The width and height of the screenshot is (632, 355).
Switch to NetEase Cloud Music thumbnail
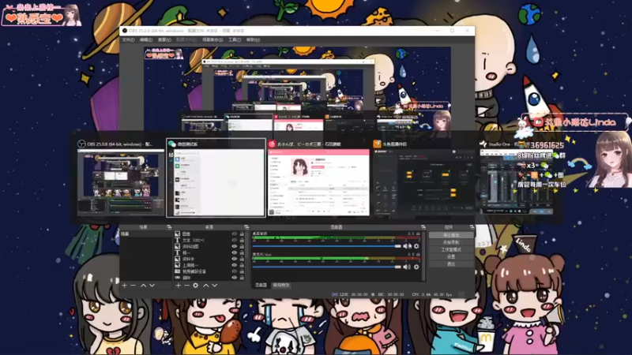318,177
